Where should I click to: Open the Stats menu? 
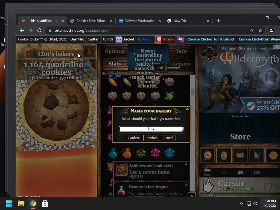(115, 64)
